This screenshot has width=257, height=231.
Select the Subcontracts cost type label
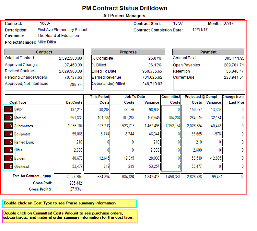[x=24, y=126]
